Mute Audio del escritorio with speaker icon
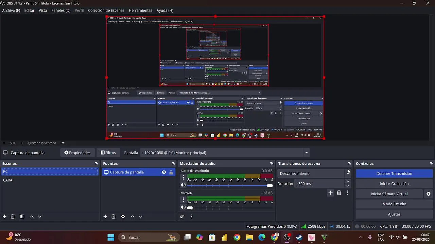Screen dimensions: 435x244 coord(183,185)
